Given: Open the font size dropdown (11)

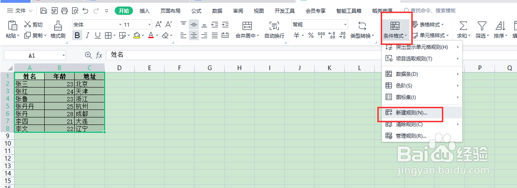Looking at the screenshot, I should point(150,25).
